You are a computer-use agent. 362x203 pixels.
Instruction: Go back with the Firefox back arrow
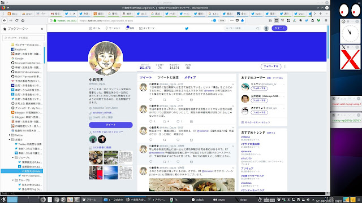click(5, 20)
